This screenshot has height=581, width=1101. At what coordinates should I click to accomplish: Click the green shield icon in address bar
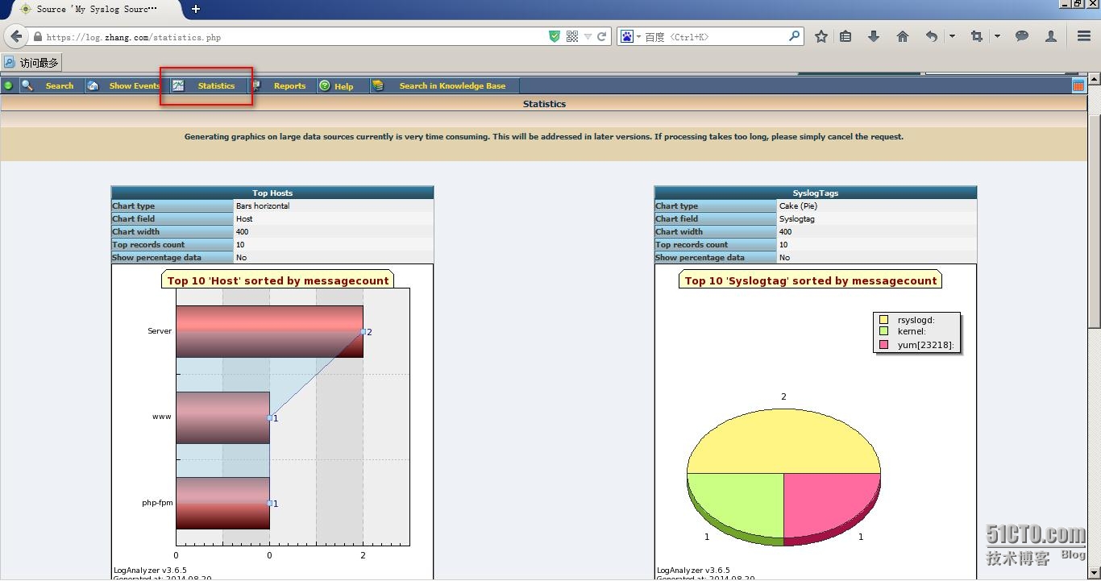555,36
